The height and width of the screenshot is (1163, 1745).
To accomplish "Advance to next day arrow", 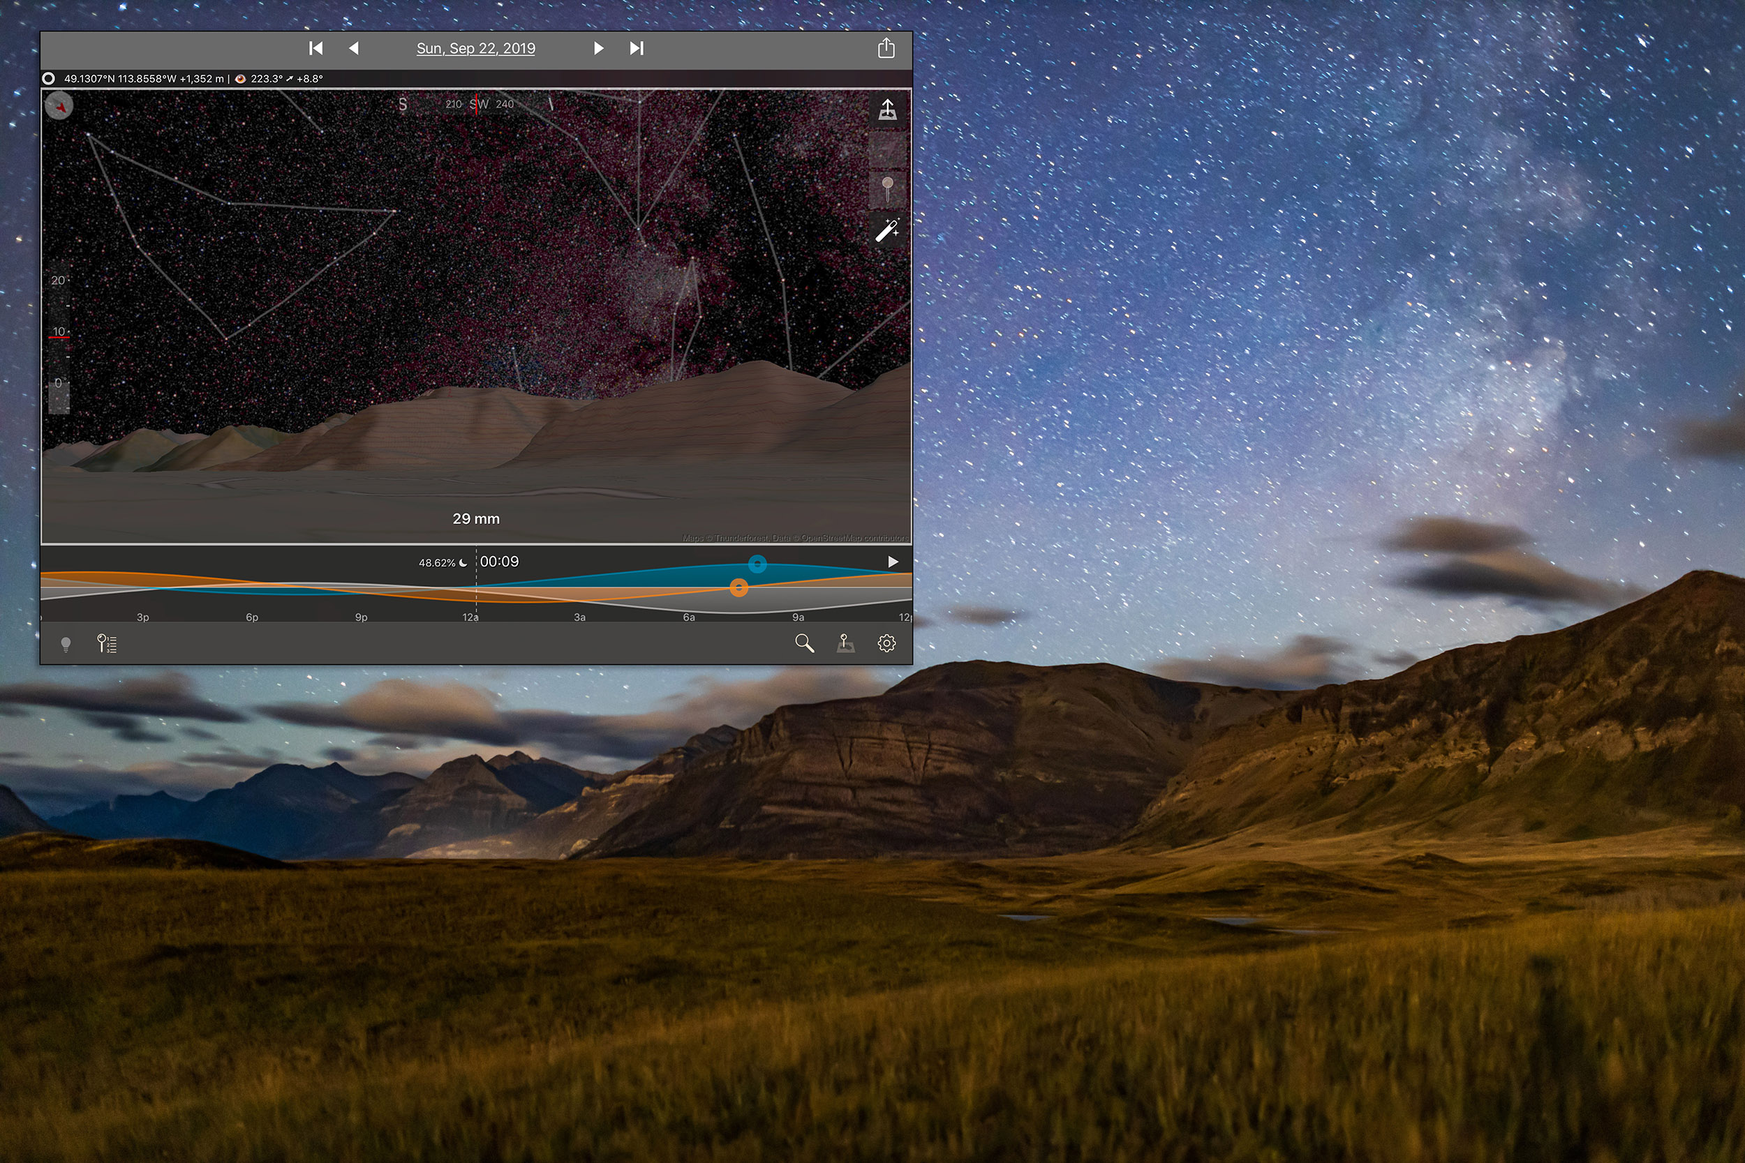I will point(598,48).
